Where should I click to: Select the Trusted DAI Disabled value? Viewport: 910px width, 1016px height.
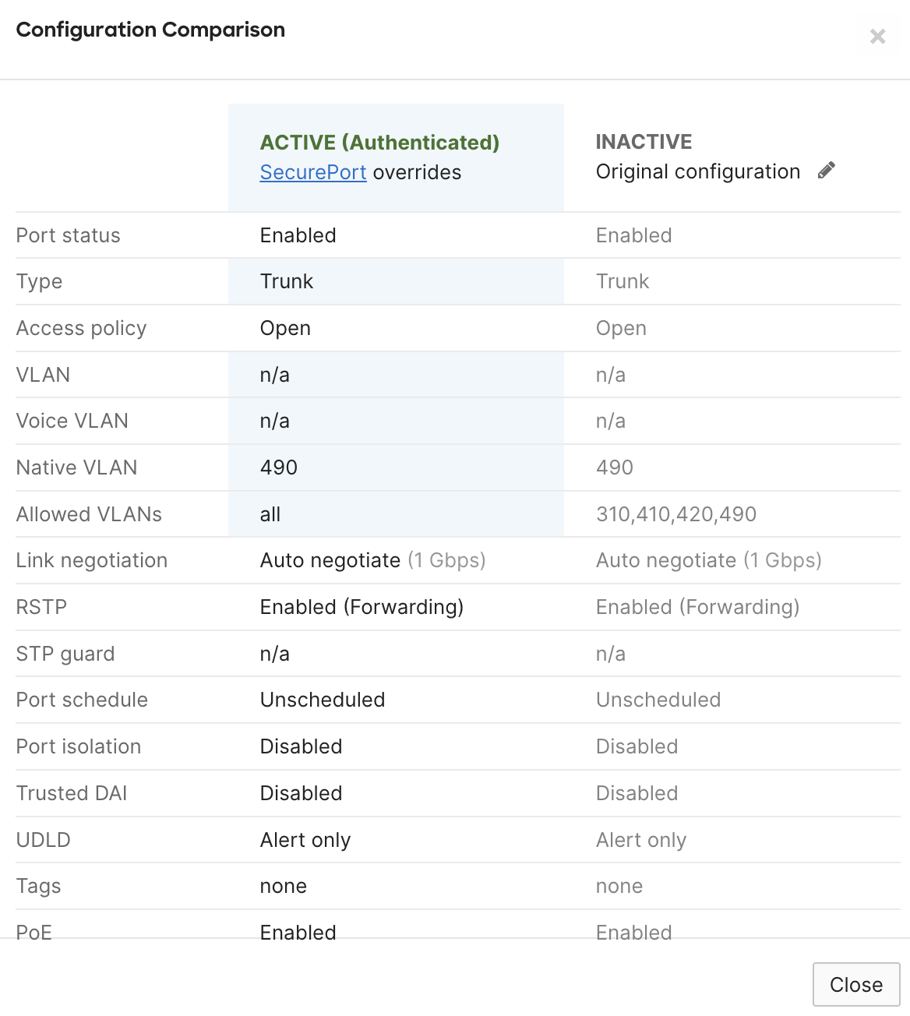click(301, 792)
